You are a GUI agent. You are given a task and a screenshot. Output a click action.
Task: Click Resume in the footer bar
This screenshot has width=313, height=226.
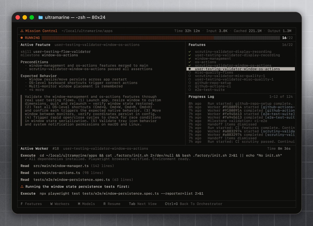pyautogui.click(x=112, y=204)
